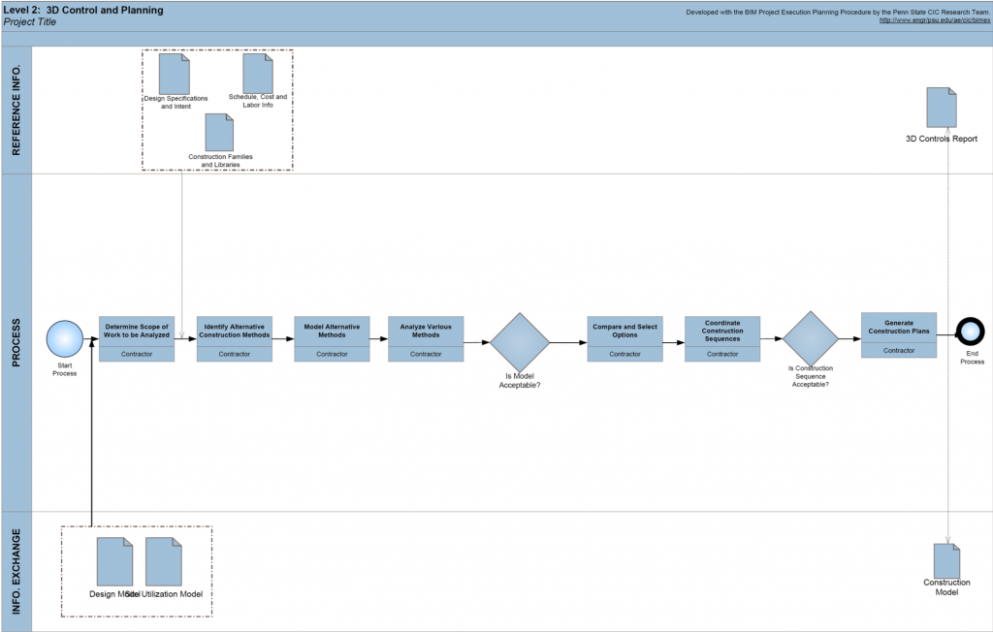Select the 3D Controls Report document icon
The width and height of the screenshot is (993, 632).
tap(941, 108)
